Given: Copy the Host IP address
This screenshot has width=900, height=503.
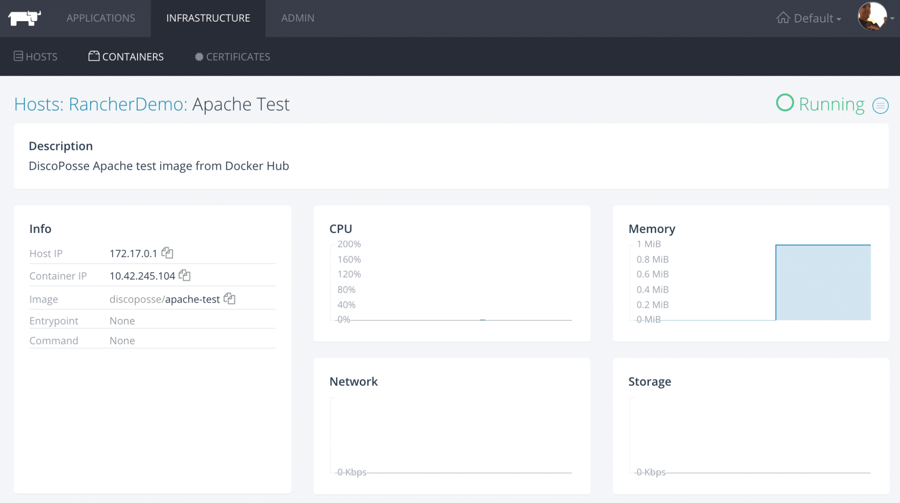Looking at the screenshot, I should pyautogui.click(x=167, y=253).
